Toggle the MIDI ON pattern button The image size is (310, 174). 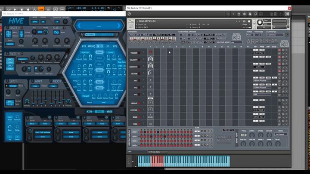134,35
